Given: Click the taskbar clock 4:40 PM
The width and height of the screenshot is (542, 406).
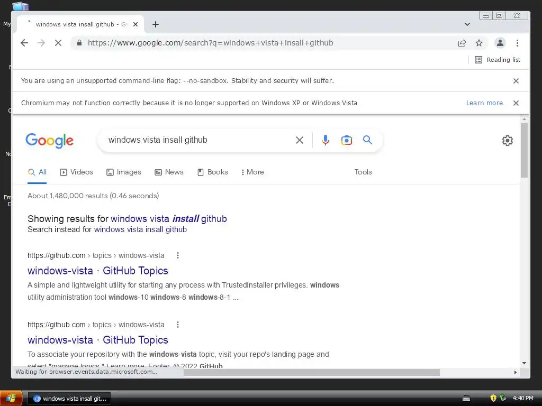Looking at the screenshot, I should [522, 399].
